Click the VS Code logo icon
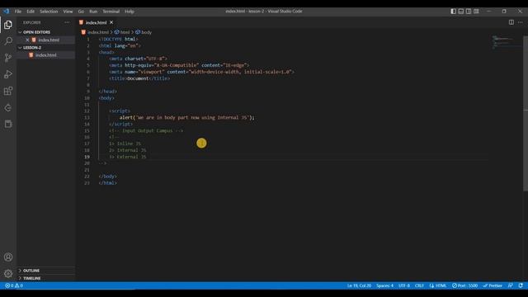The height and width of the screenshot is (297, 528). 7,11
